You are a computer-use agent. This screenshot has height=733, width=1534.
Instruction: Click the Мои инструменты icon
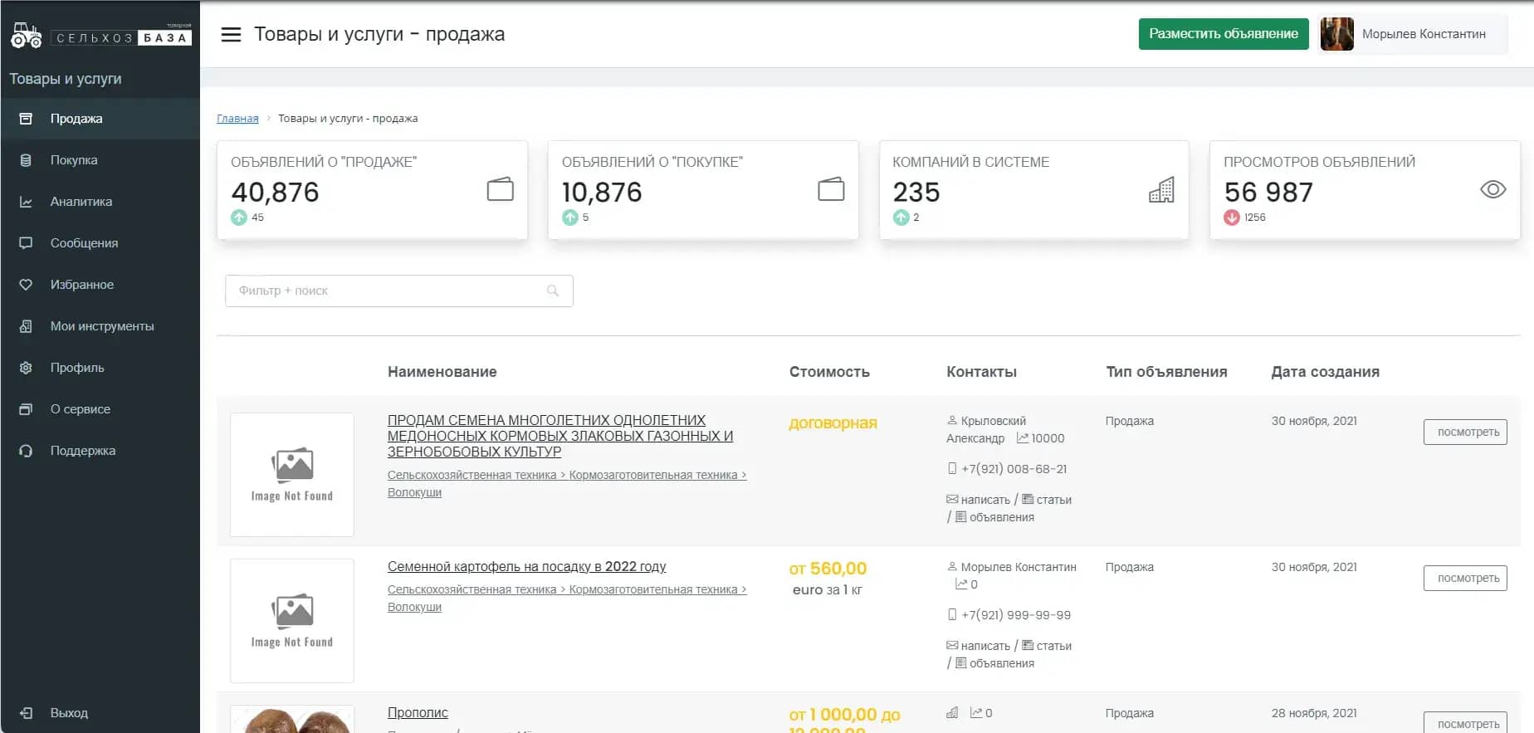[26, 326]
